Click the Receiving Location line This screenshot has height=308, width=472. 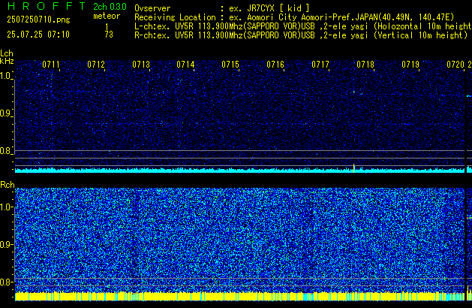point(294,17)
